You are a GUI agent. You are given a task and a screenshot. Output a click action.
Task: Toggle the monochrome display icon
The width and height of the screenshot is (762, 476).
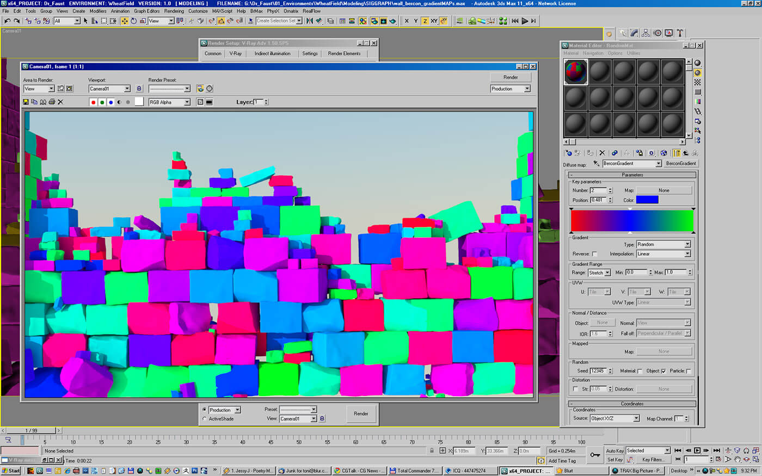coord(128,102)
